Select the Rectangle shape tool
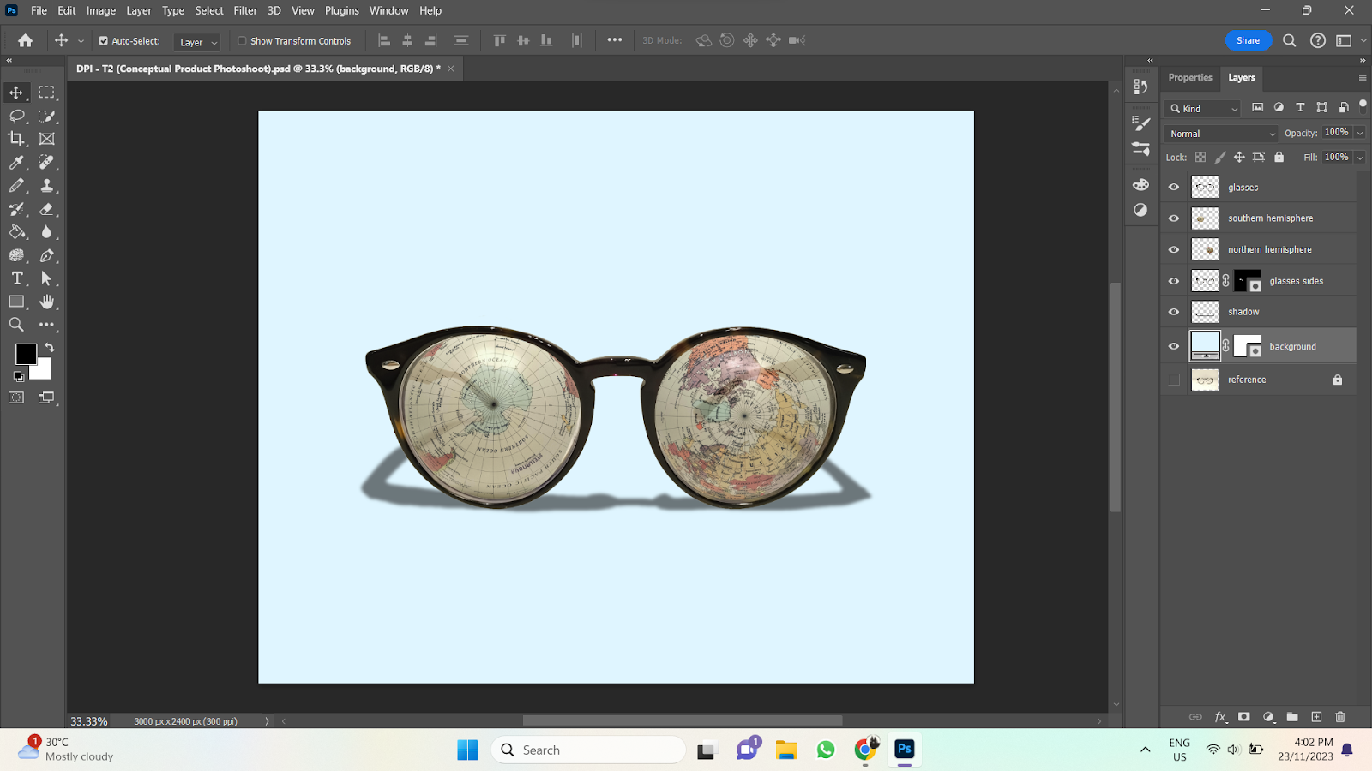This screenshot has width=1372, height=771. coord(16,302)
